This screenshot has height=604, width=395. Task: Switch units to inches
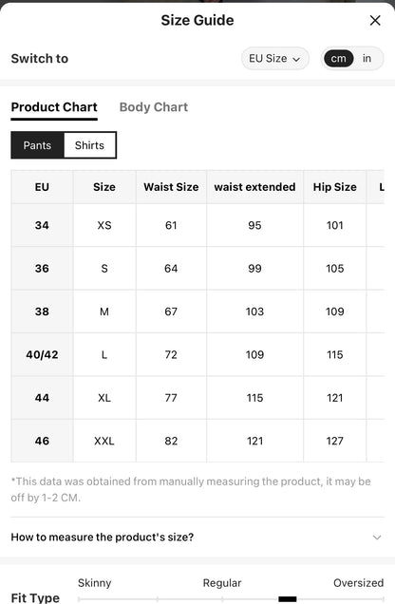[367, 59]
